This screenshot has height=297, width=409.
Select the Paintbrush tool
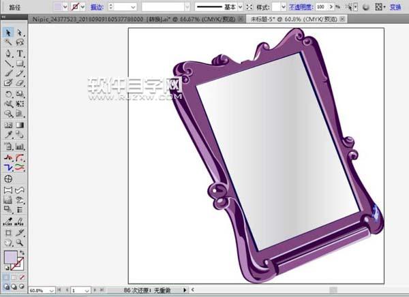[x=8, y=73]
